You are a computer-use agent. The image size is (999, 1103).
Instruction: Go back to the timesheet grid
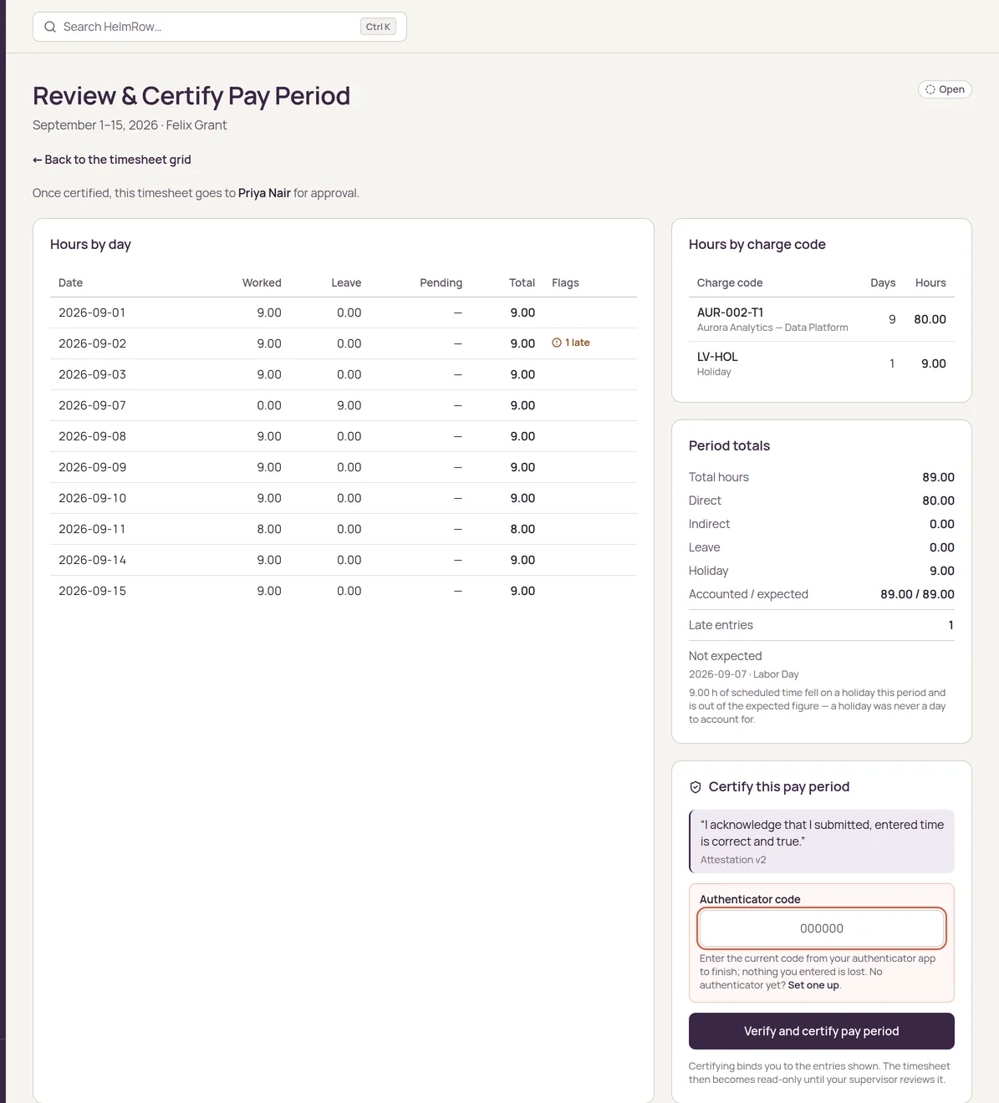112,160
